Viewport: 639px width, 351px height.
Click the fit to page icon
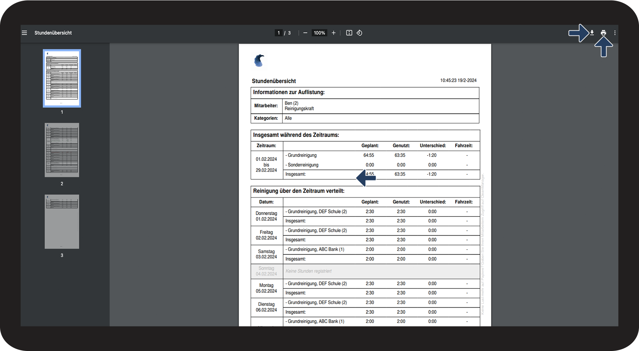pyautogui.click(x=349, y=33)
